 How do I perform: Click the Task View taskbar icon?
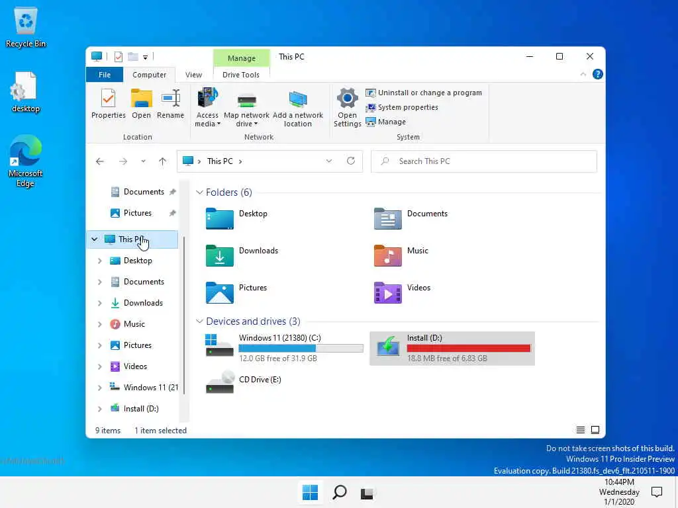tap(367, 493)
